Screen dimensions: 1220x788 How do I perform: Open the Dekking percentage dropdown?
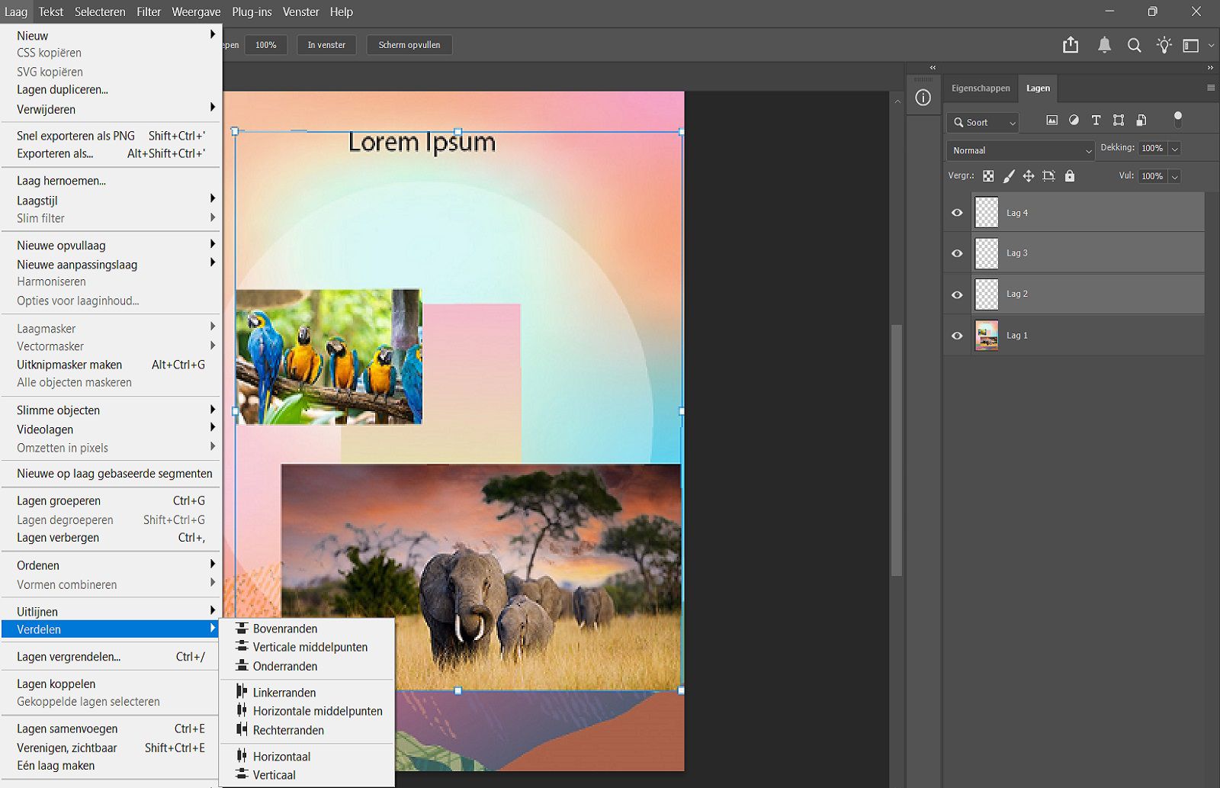1174,148
